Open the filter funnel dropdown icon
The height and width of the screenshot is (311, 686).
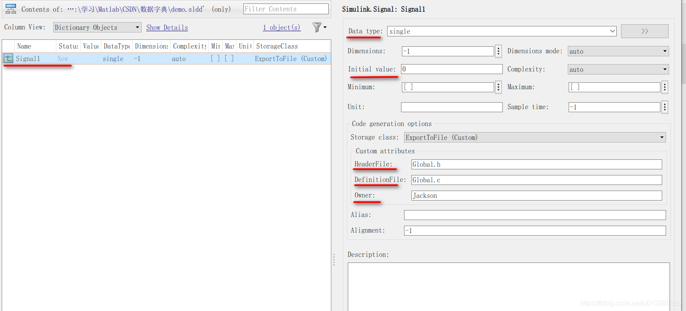(x=319, y=27)
